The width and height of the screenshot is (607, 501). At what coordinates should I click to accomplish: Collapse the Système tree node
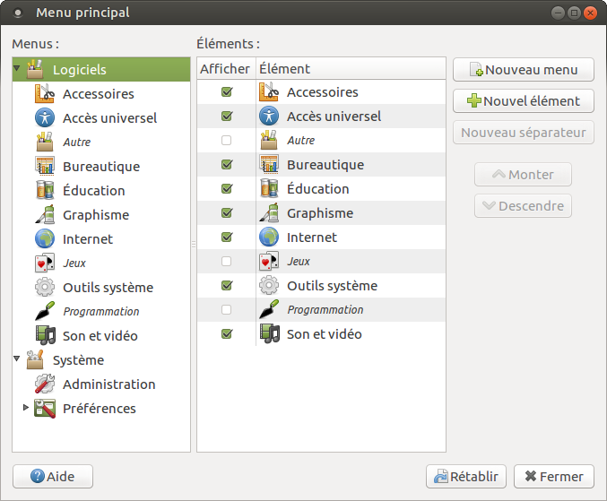coord(19,360)
